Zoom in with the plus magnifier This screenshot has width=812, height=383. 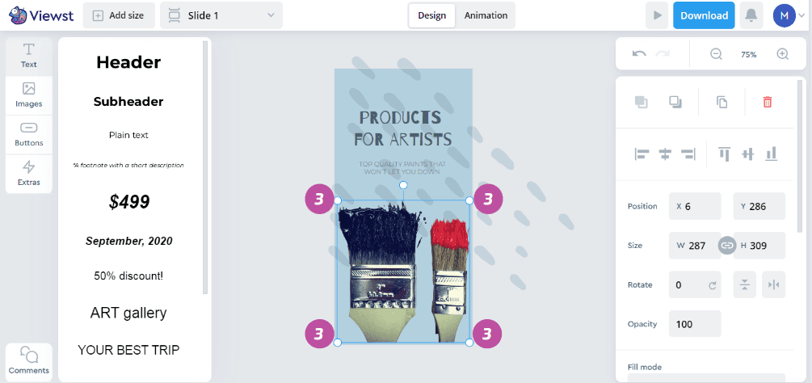pyautogui.click(x=782, y=54)
